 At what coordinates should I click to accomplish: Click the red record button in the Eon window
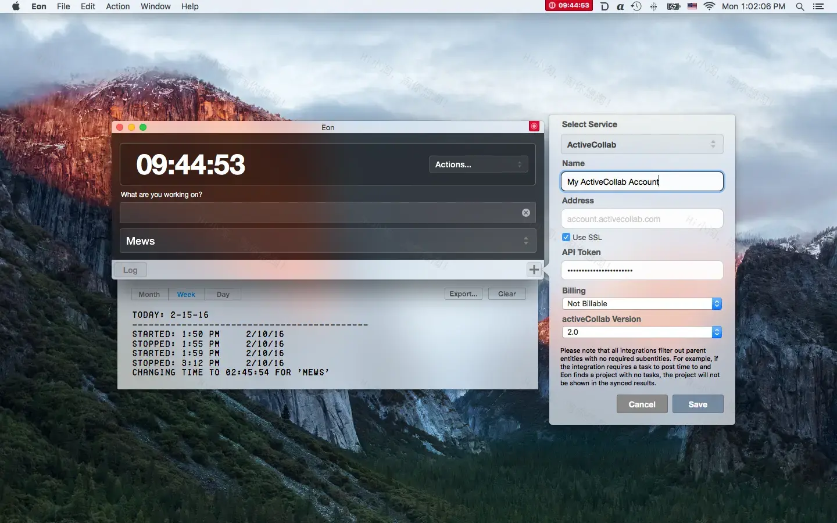[x=534, y=127]
